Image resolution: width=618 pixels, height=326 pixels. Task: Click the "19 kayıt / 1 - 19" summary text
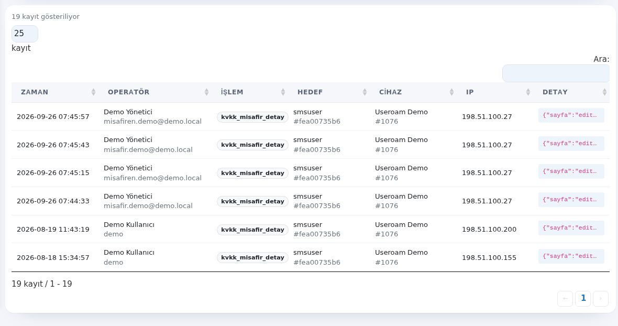click(x=42, y=284)
